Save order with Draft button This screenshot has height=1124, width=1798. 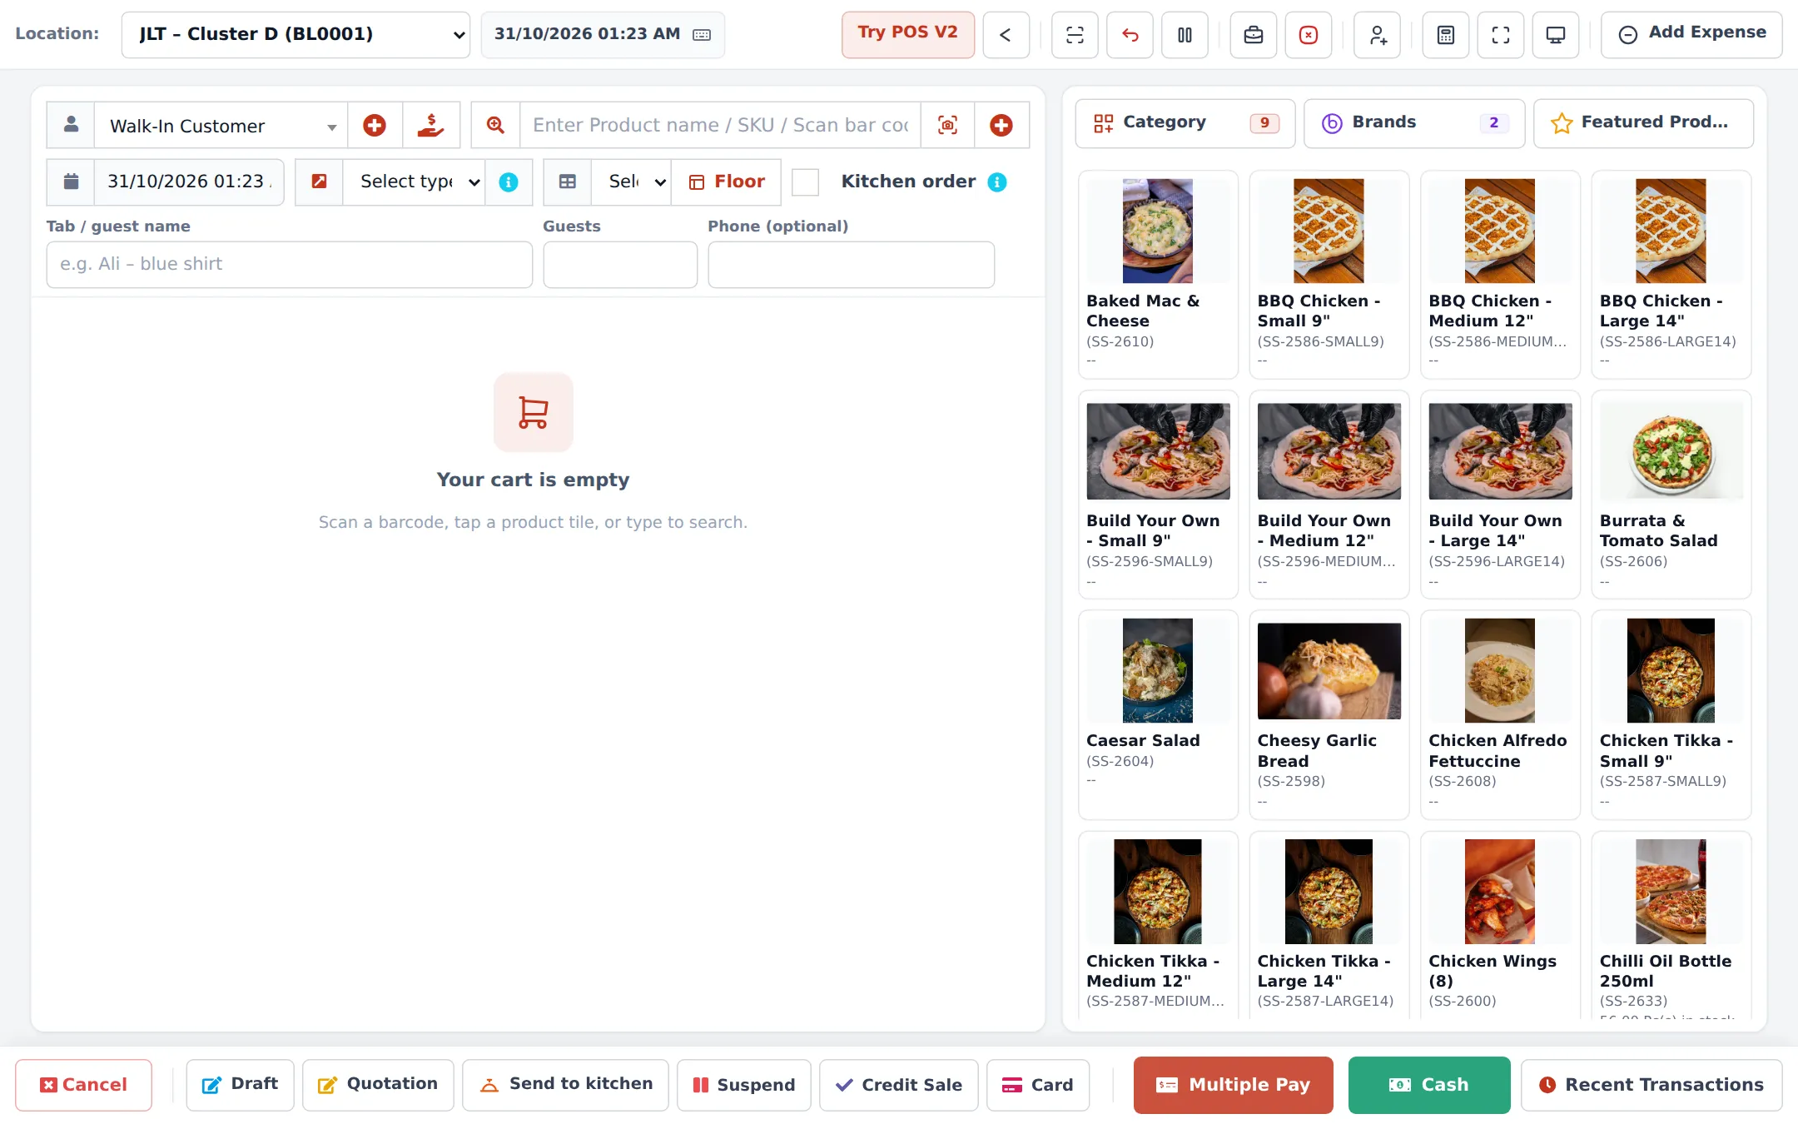click(x=240, y=1085)
